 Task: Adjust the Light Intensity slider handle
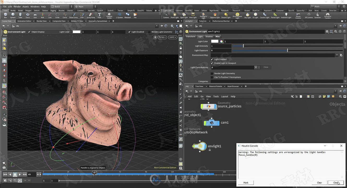pos(243,46)
